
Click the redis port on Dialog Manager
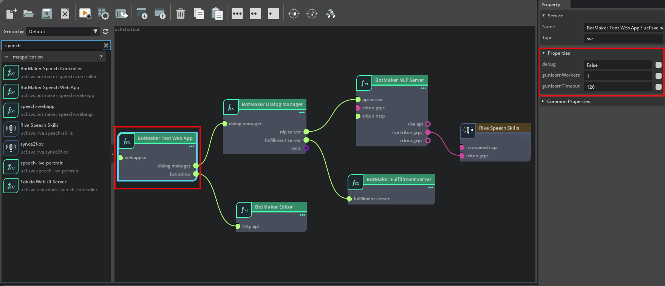pyautogui.click(x=306, y=148)
